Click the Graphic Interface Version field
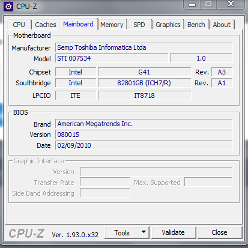248x248 pixels. click(x=156, y=172)
